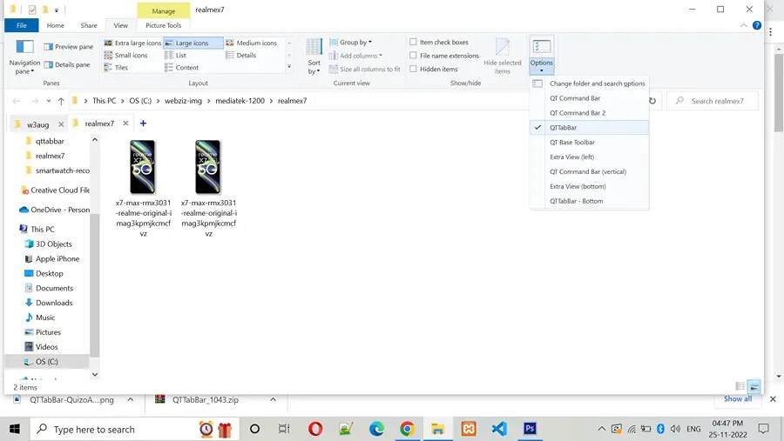Switch to Details layout

tap(241, 55)
